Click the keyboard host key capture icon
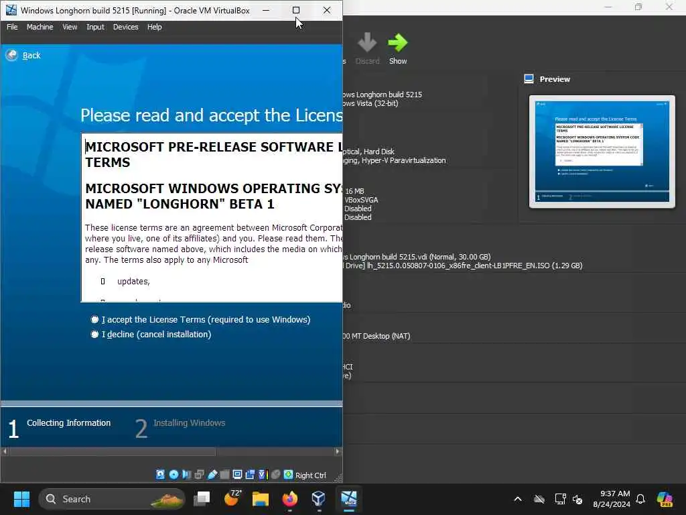Screen dimensions: 686x515 pos(288,475)
